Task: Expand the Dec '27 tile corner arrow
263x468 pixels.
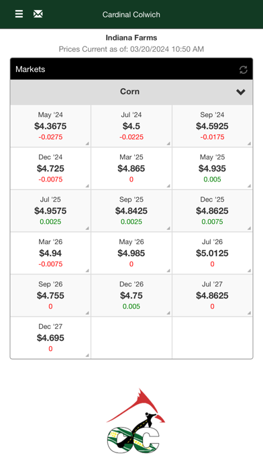Action: (87, 356)
